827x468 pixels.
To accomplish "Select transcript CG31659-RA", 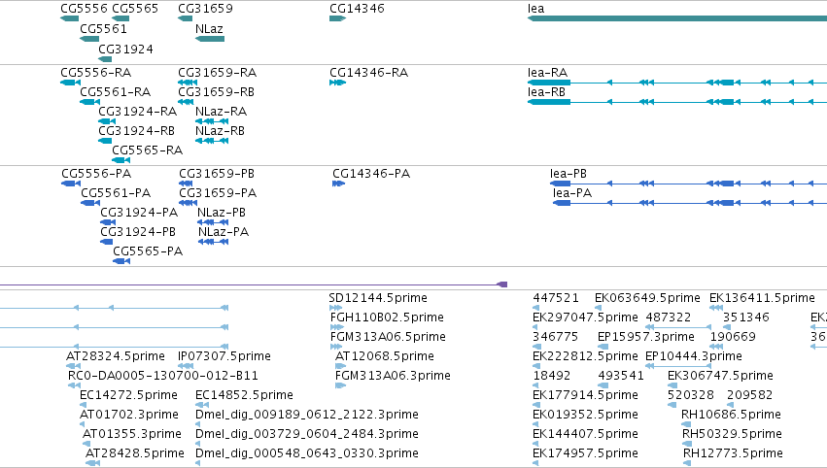I will pos(218,72).
